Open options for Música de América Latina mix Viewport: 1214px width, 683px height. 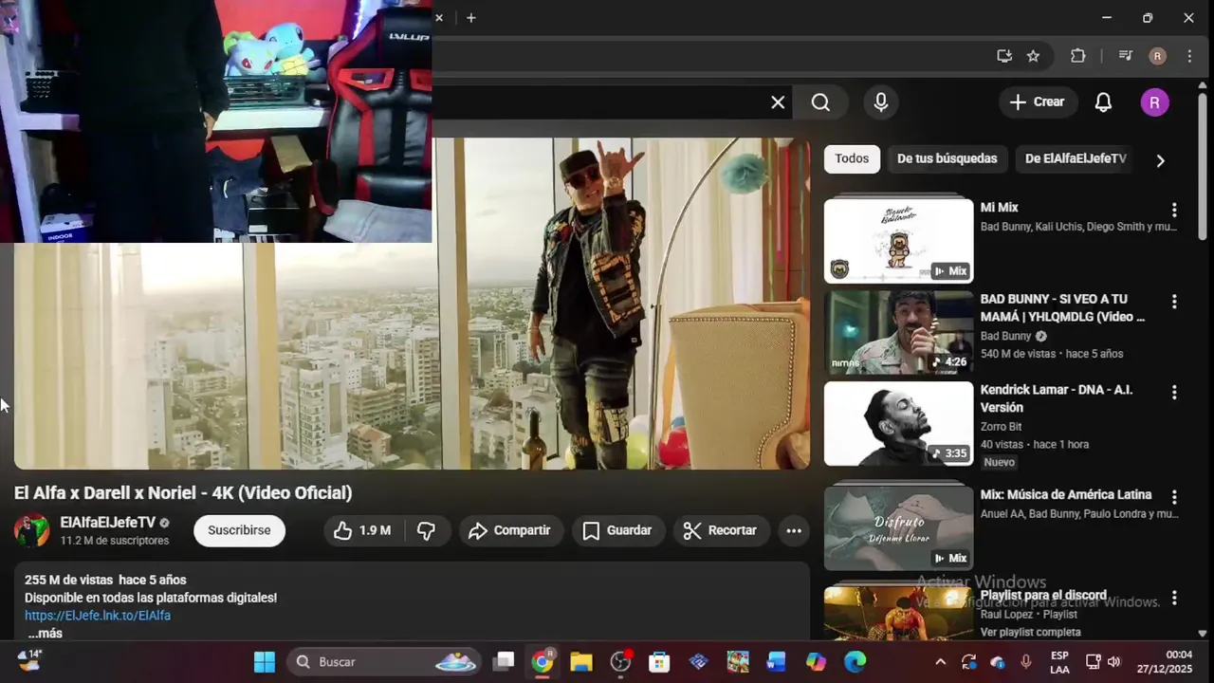[x=1174, y=497]
